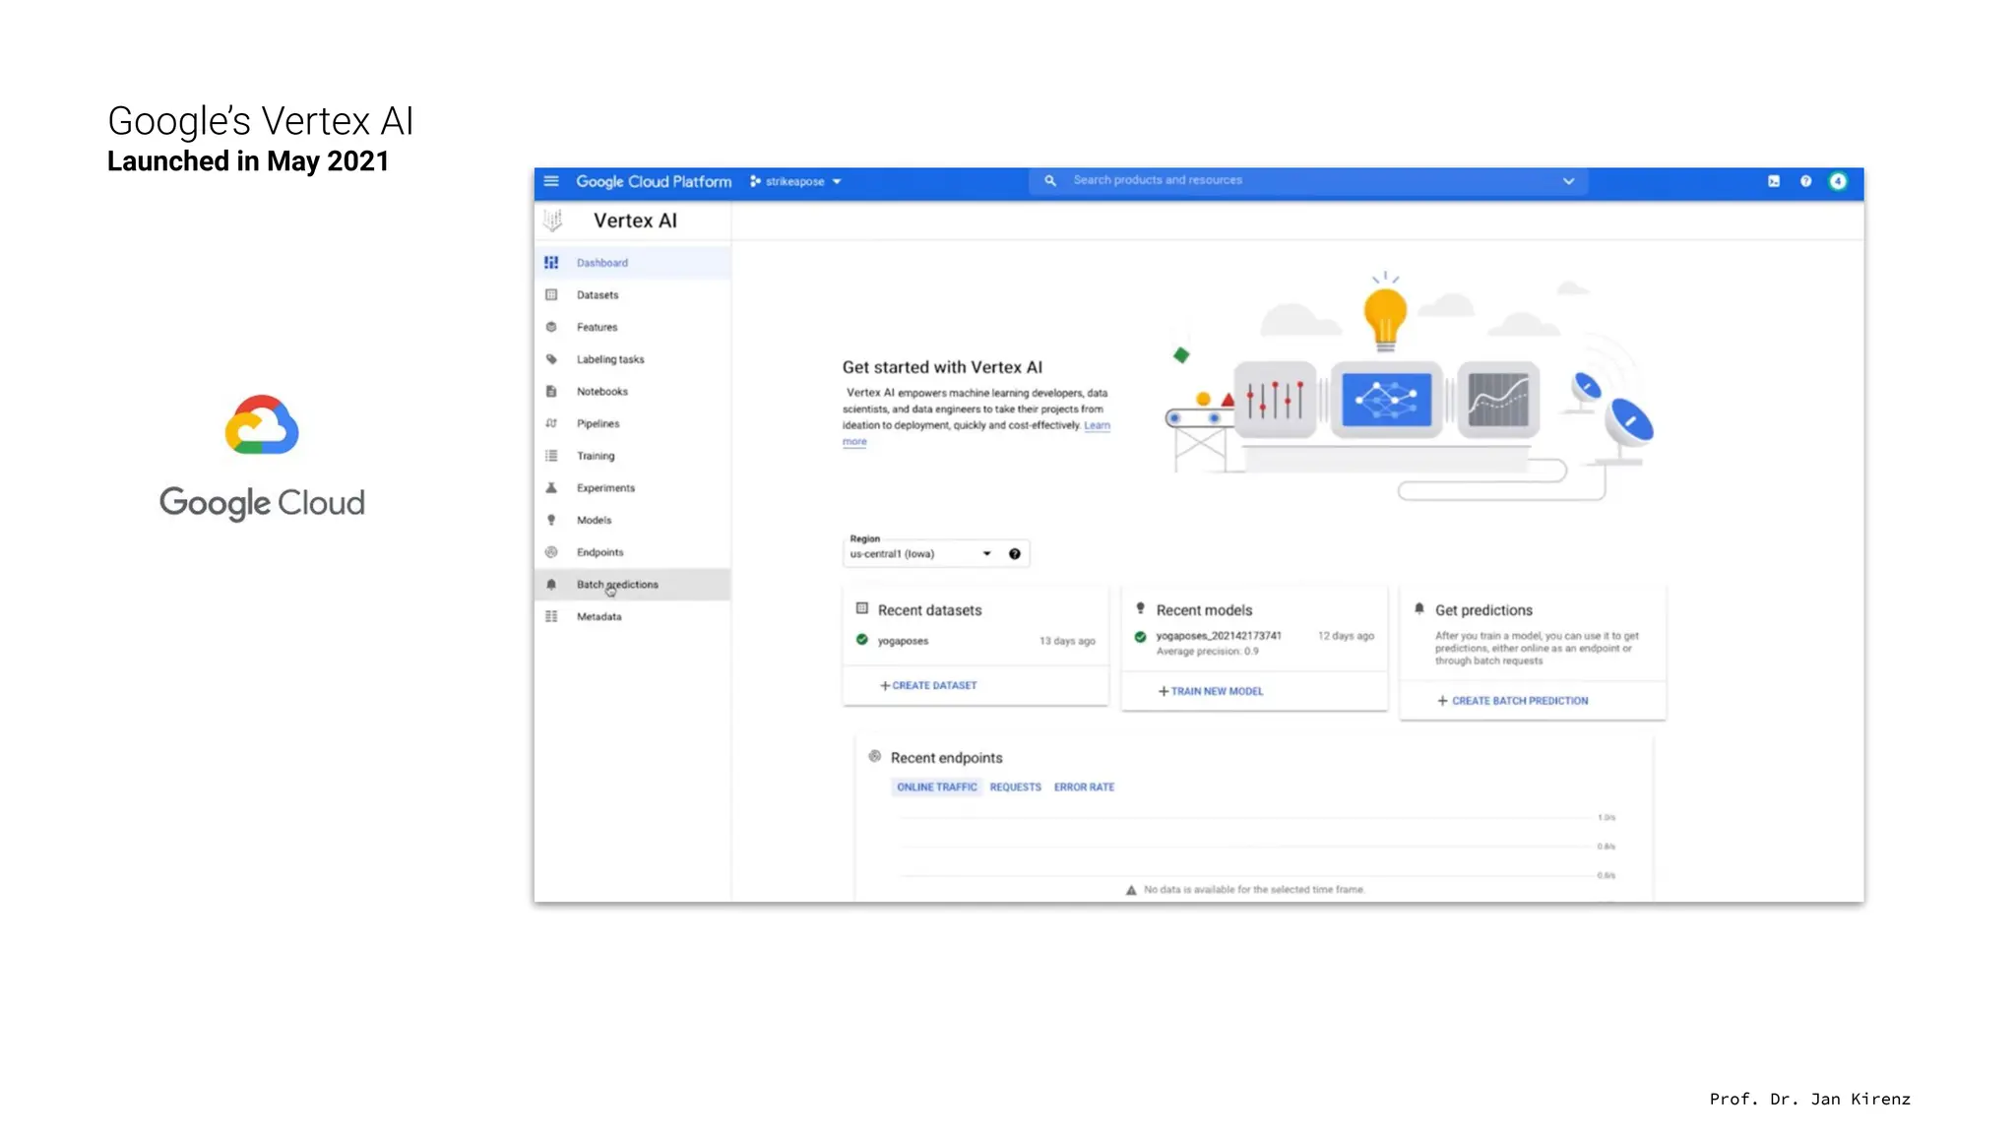Click the Cloud Shell terminal icon
The image size is (2016, 1134).
coord(1774,181)
